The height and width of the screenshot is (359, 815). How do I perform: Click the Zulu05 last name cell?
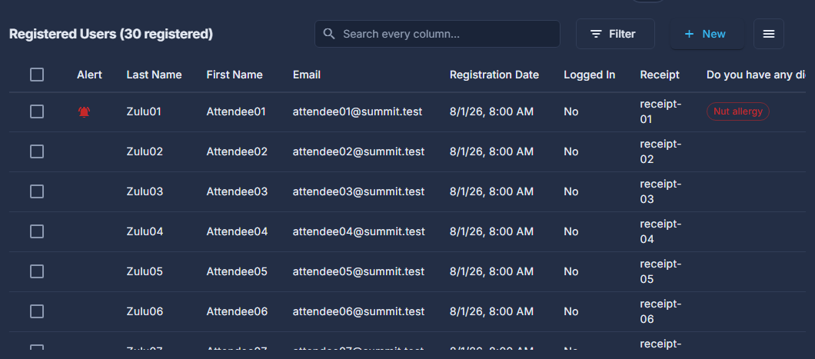tap(145, 271)
